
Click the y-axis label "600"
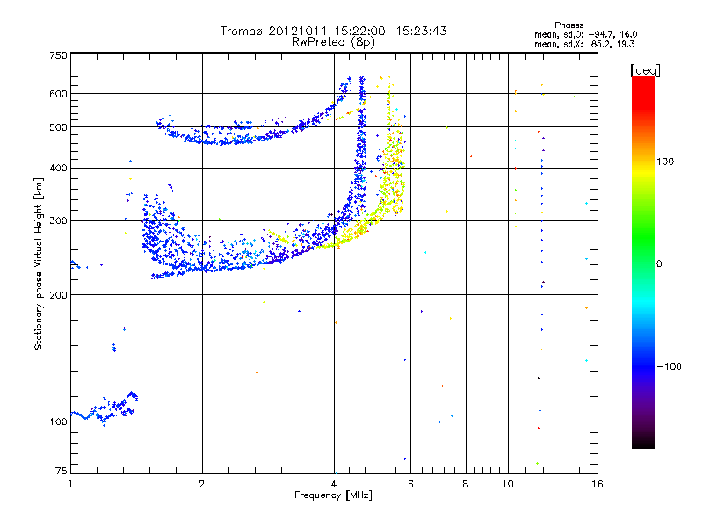58,94
